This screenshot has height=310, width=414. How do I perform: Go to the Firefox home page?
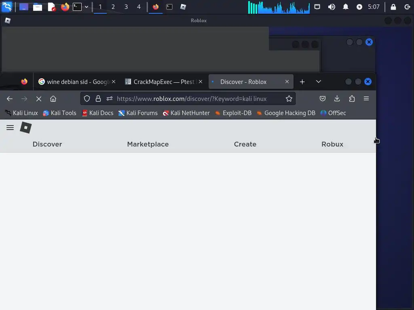pyautogui.click(x=53, y=99)
